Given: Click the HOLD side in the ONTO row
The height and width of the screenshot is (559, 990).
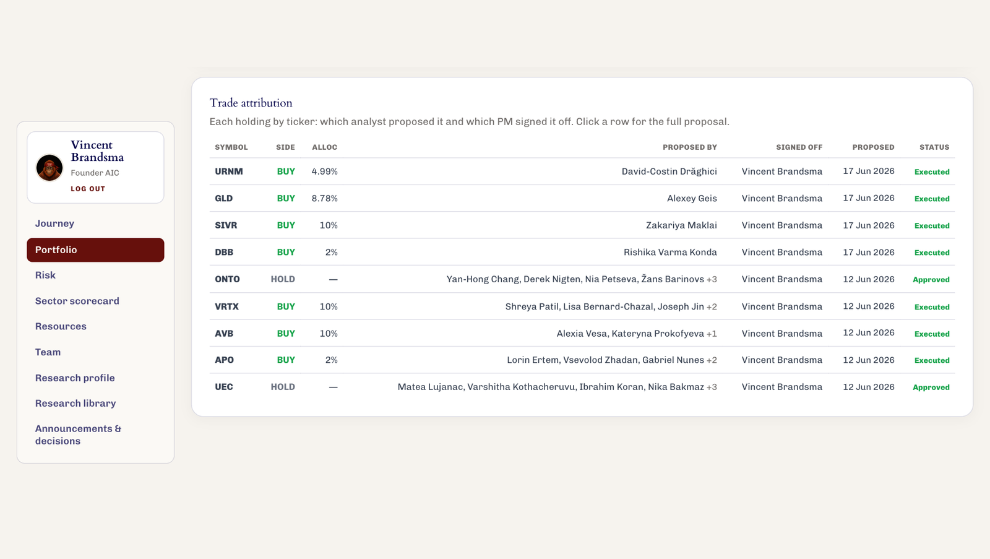Looking at the screenshot, I should pos(283,279).
